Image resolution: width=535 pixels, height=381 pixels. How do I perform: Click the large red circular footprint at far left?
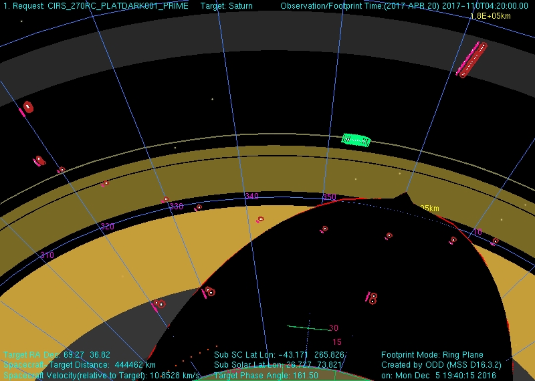tap(28, 106)
